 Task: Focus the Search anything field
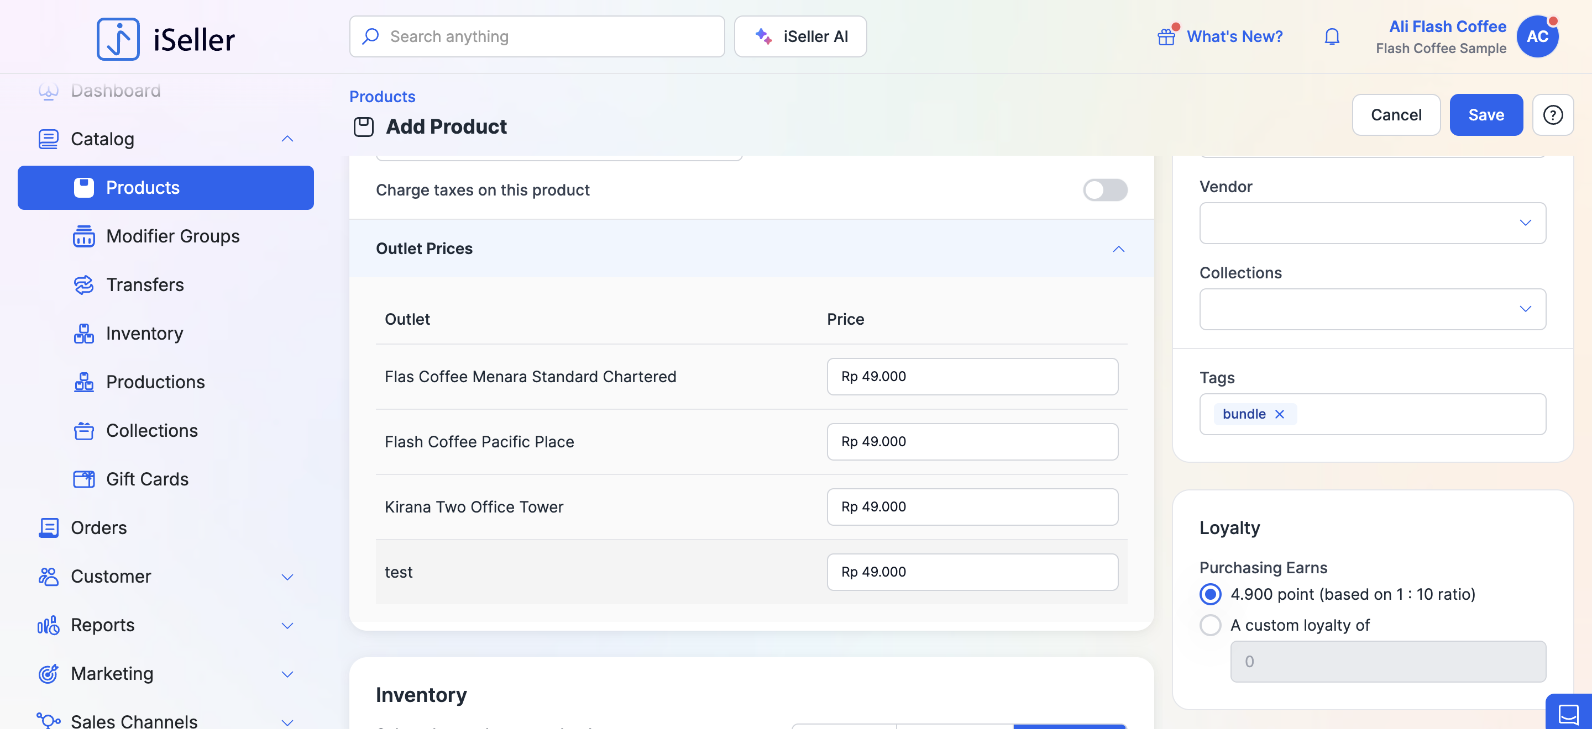click(x=536, y=36)
